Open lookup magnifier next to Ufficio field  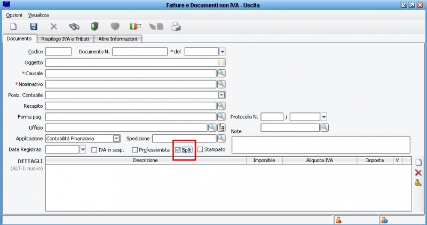212,127
